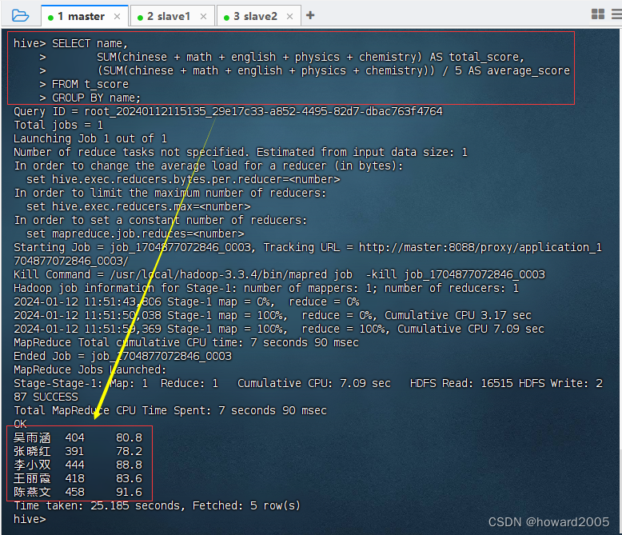This screenshot has width=622, height=535.
Task: Click 'Ended Job = job_1704877072846_0003' line
Action: [x=122, y=356]
